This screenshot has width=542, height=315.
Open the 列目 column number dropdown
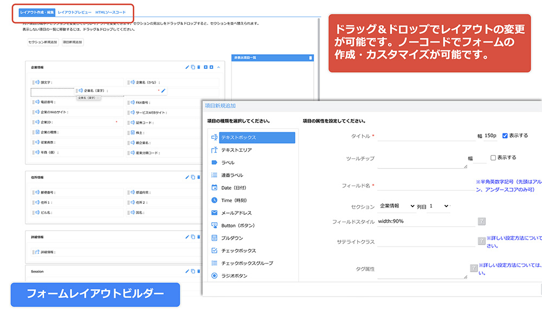click(438, 207)
